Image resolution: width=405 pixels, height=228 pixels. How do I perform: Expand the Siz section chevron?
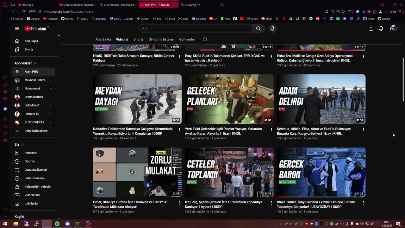point(22,145)
